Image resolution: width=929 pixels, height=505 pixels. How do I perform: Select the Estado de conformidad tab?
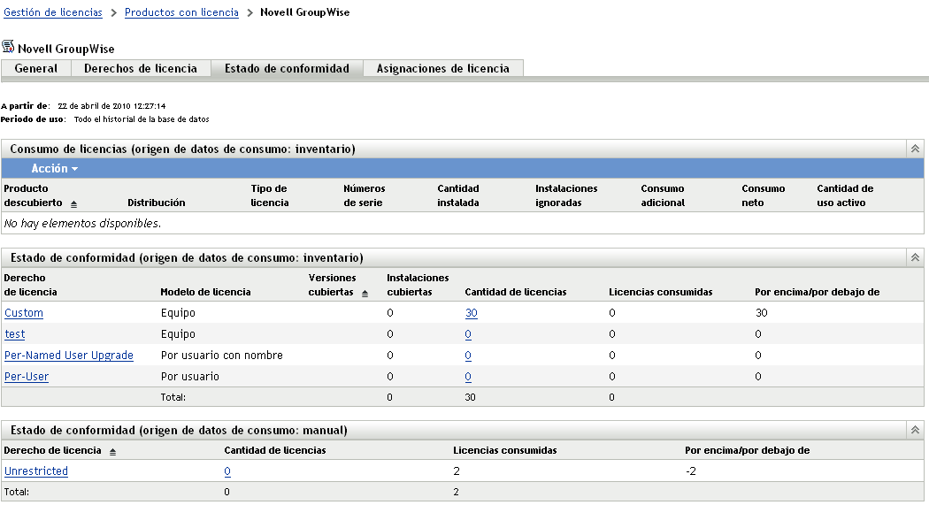point(287,68)
